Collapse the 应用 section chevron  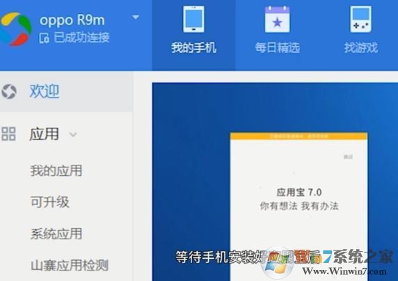tap(73, 134)
